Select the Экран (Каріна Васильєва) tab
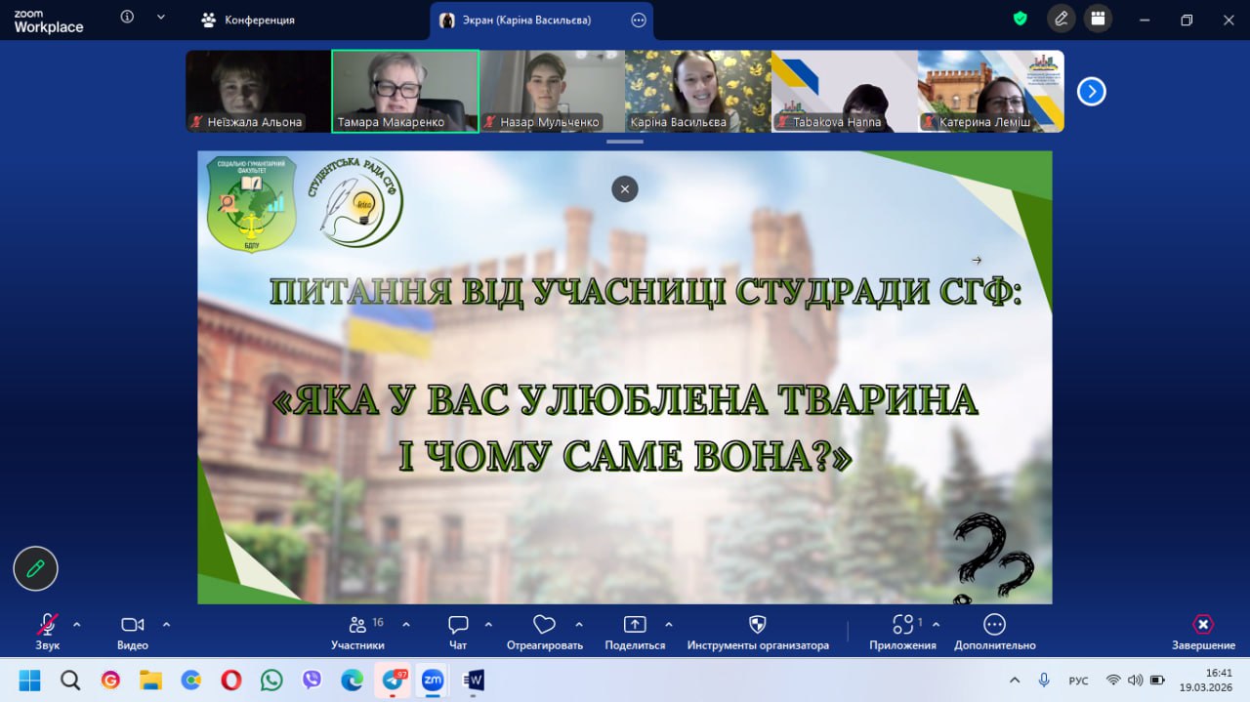Viewport: 1250px width, 702px height. pyautogui.click(x=527, y=20)
